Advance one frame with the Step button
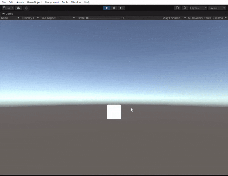Viewport: 228px width, 176px height. 121,8
